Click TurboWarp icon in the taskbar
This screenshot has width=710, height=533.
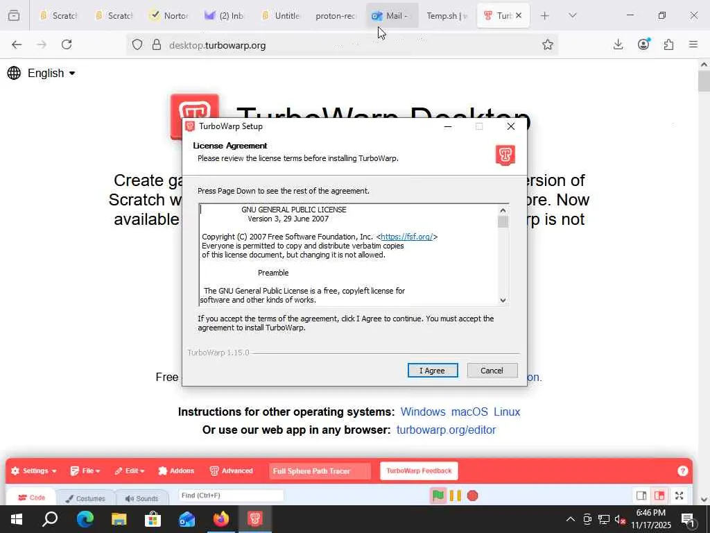pos(255,519)
